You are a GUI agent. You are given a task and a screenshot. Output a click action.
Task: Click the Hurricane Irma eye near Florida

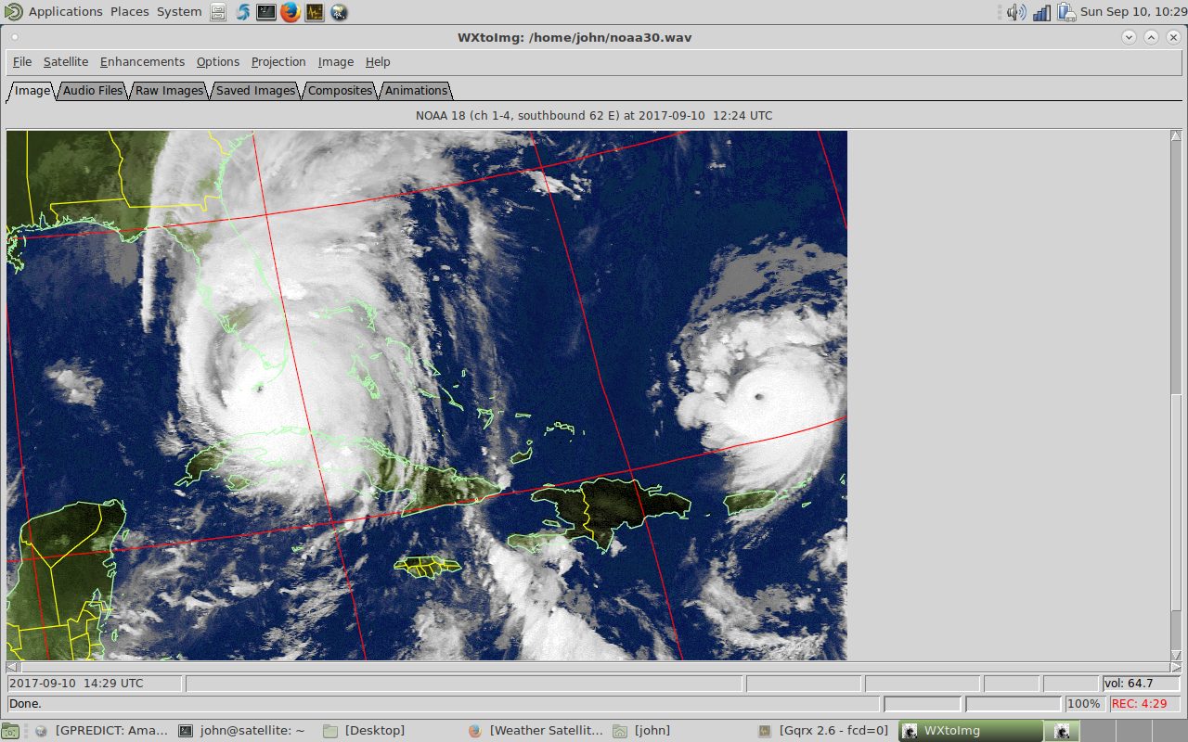tap(259, 389)
